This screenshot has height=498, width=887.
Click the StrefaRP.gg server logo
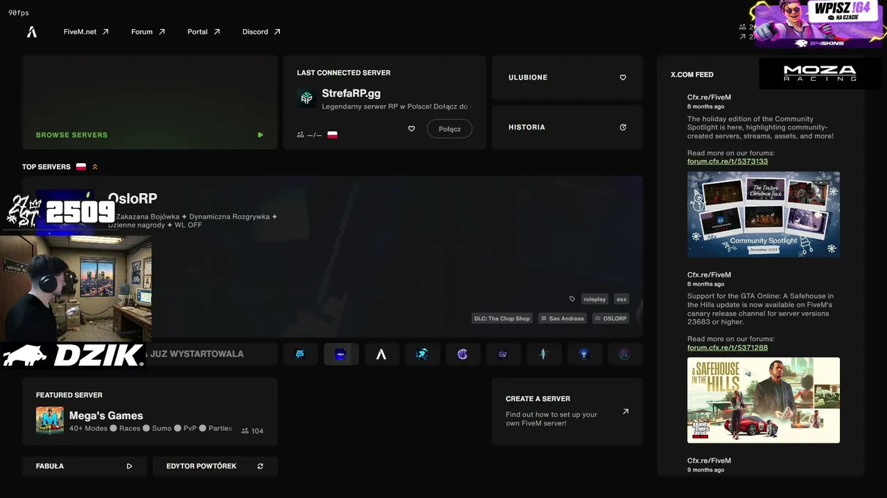pos(306,98)
